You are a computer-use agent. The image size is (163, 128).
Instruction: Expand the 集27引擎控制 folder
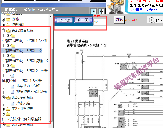(3, 109)
